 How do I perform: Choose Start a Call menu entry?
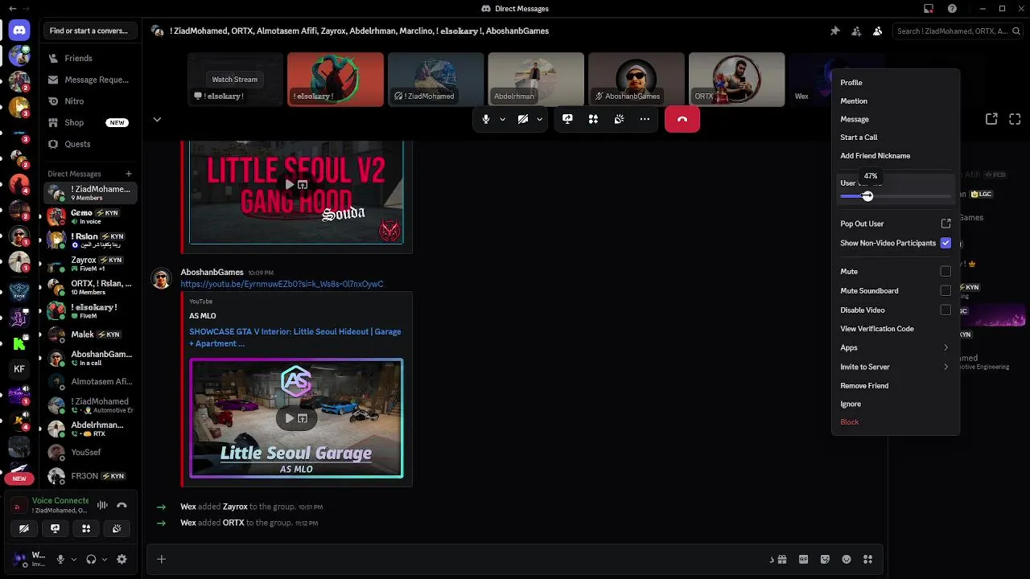[x=895, y=138]
